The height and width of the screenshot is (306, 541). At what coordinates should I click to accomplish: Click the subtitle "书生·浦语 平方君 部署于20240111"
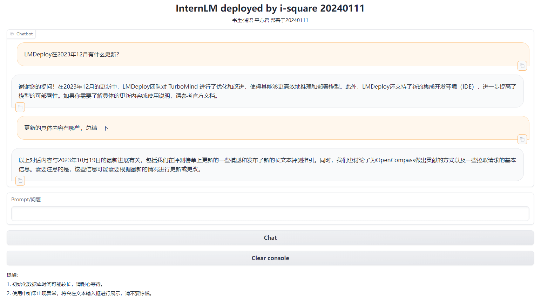pos(270,20)
